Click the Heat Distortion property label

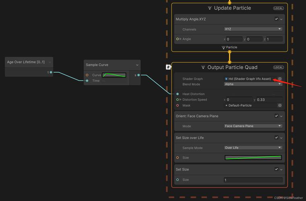[x=193, y=94]
